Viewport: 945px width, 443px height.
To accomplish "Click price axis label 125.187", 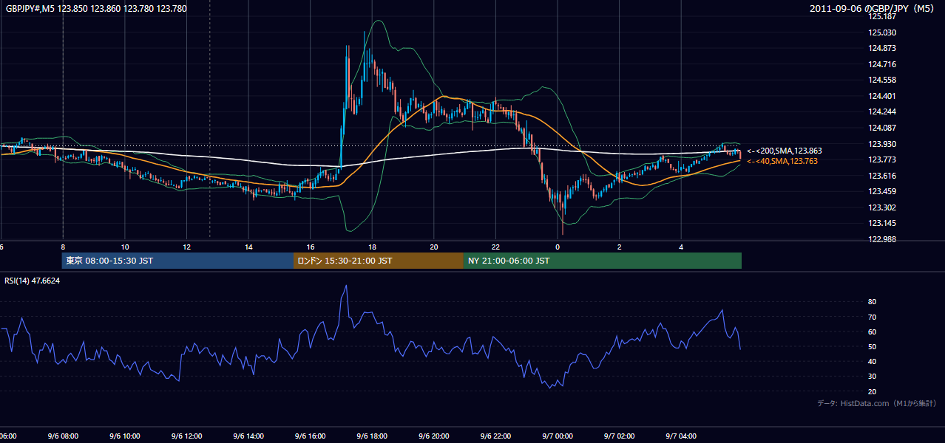I will [882, 16].
